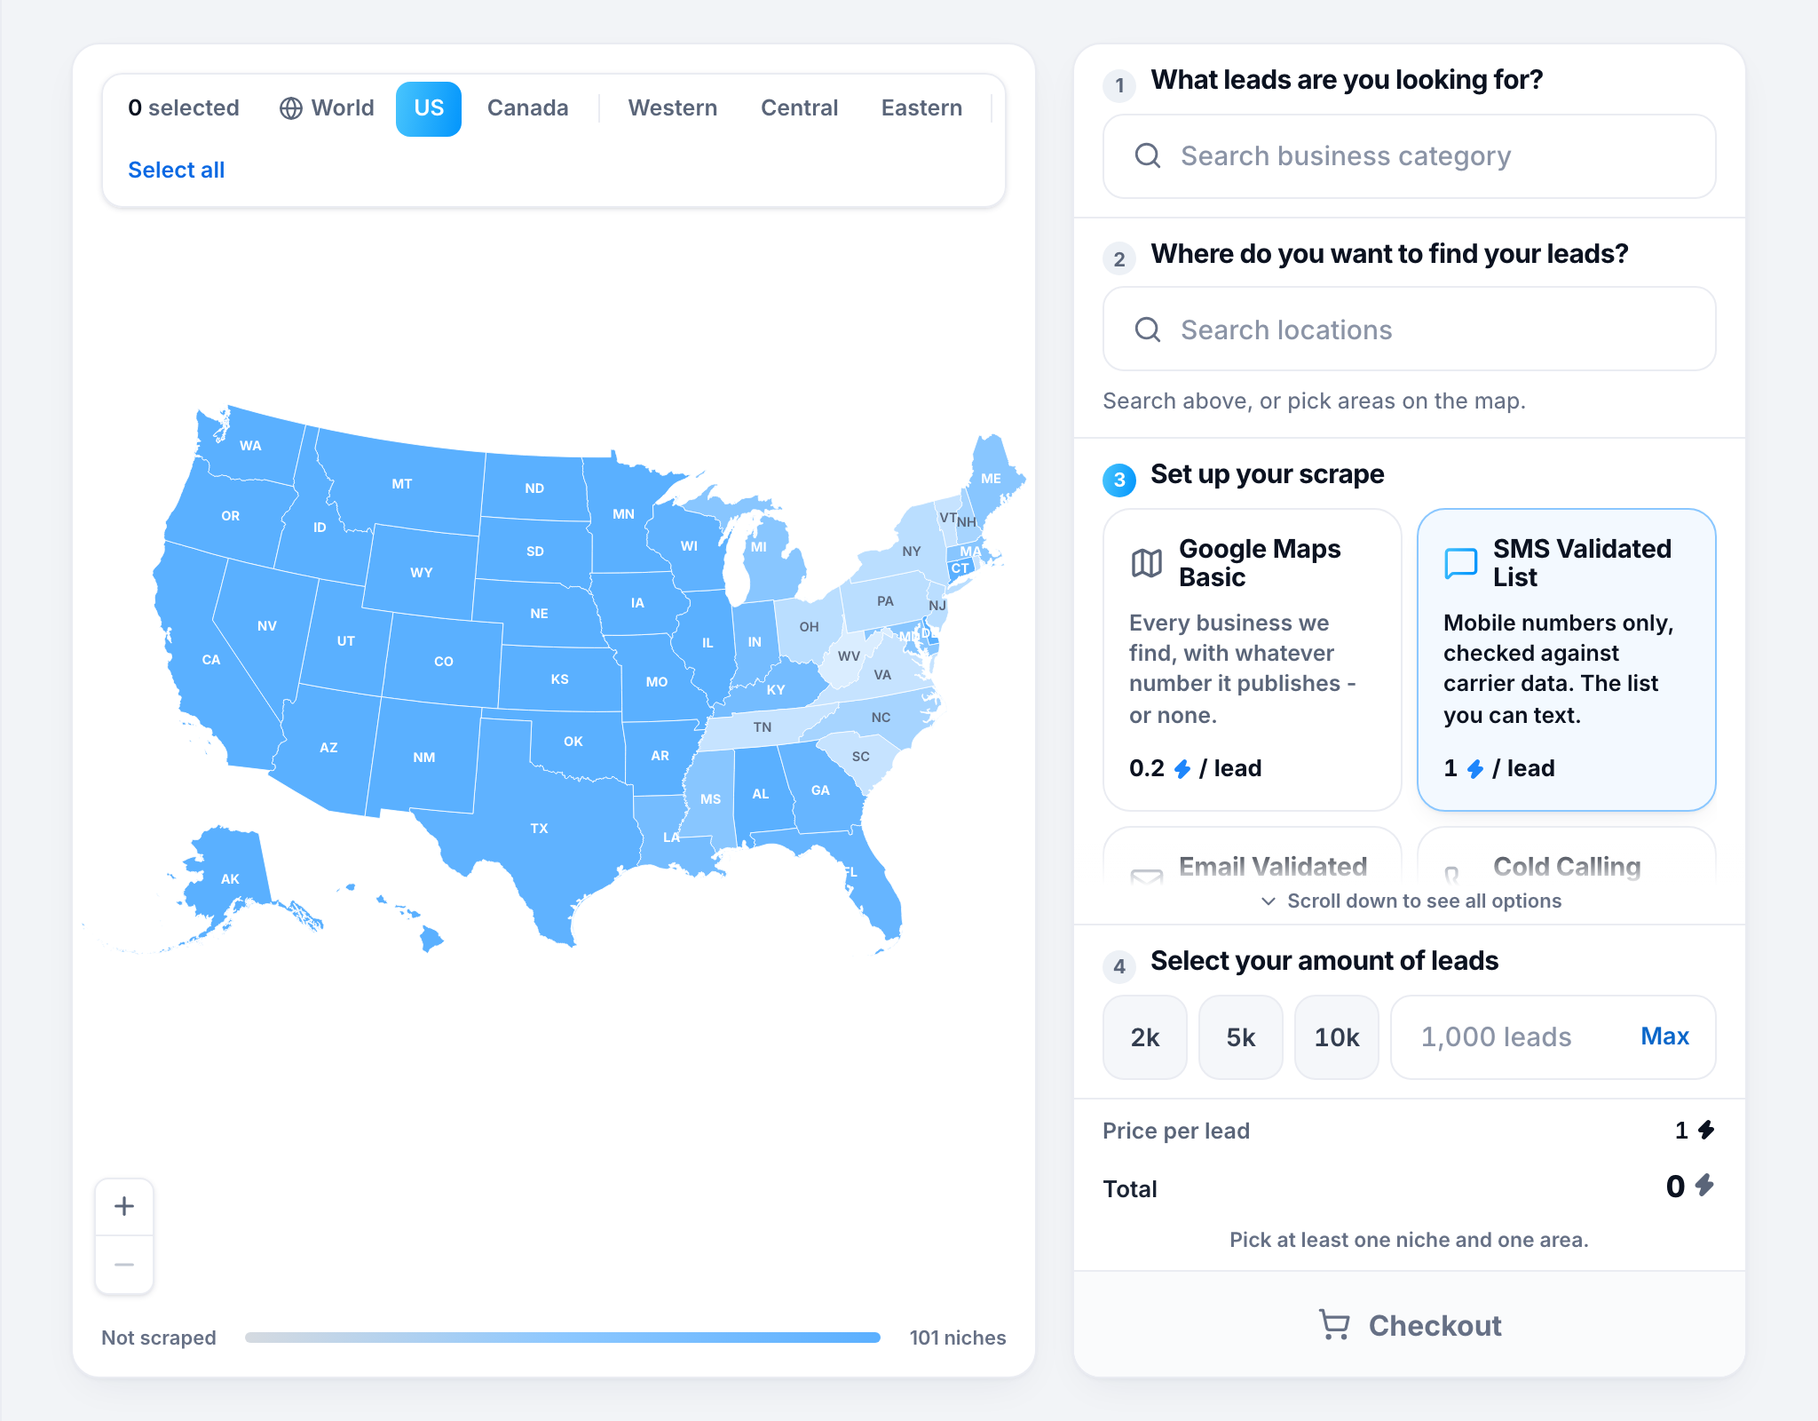The height and width of the screenshot is (1421, 1818).
Task: Click the Checkout button
Action: (1409, 1325)
